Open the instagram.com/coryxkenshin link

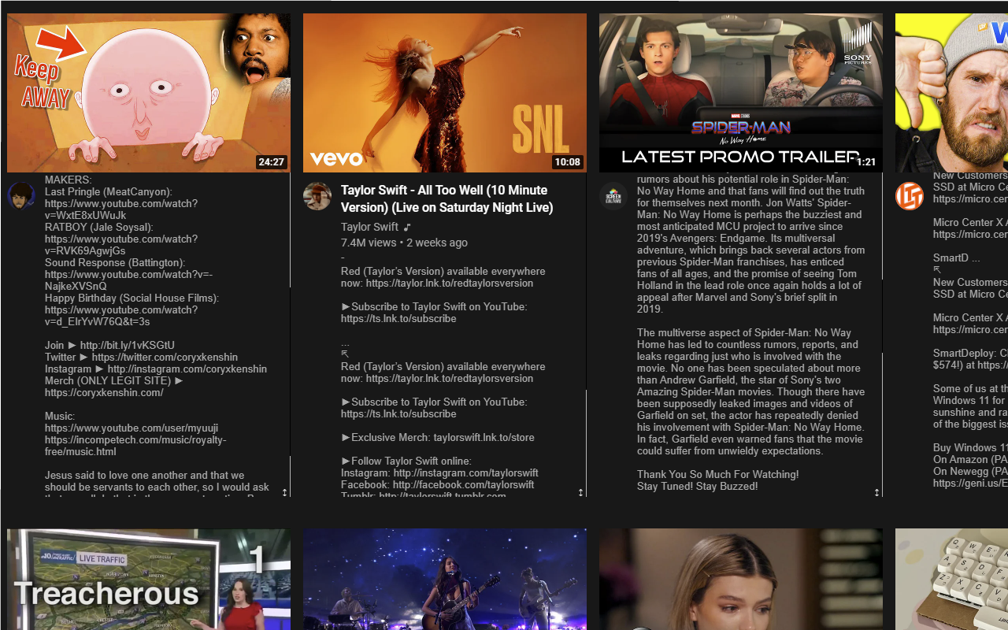click(x=187, y=369)
